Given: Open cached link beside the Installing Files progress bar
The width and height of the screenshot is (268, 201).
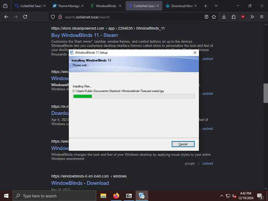Looking at the screenshot, I should 208,94.
